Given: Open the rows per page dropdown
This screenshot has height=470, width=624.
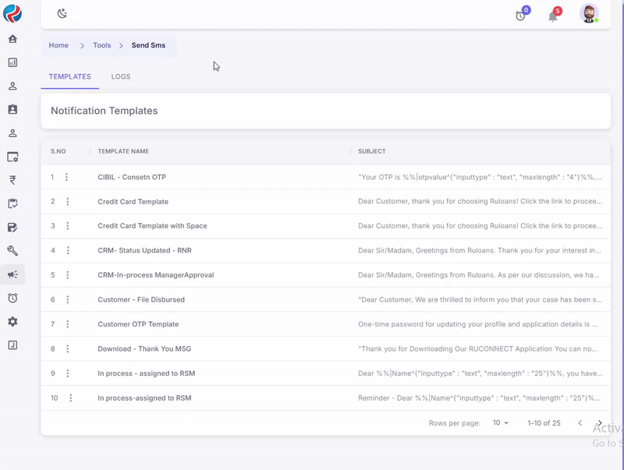Looking at the screenshot, I should coord(500,423).
